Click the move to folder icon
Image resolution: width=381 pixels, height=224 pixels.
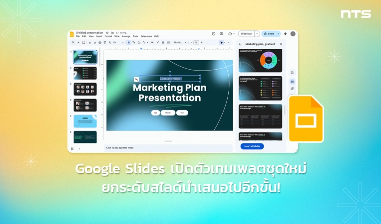[x=112, y=33]
